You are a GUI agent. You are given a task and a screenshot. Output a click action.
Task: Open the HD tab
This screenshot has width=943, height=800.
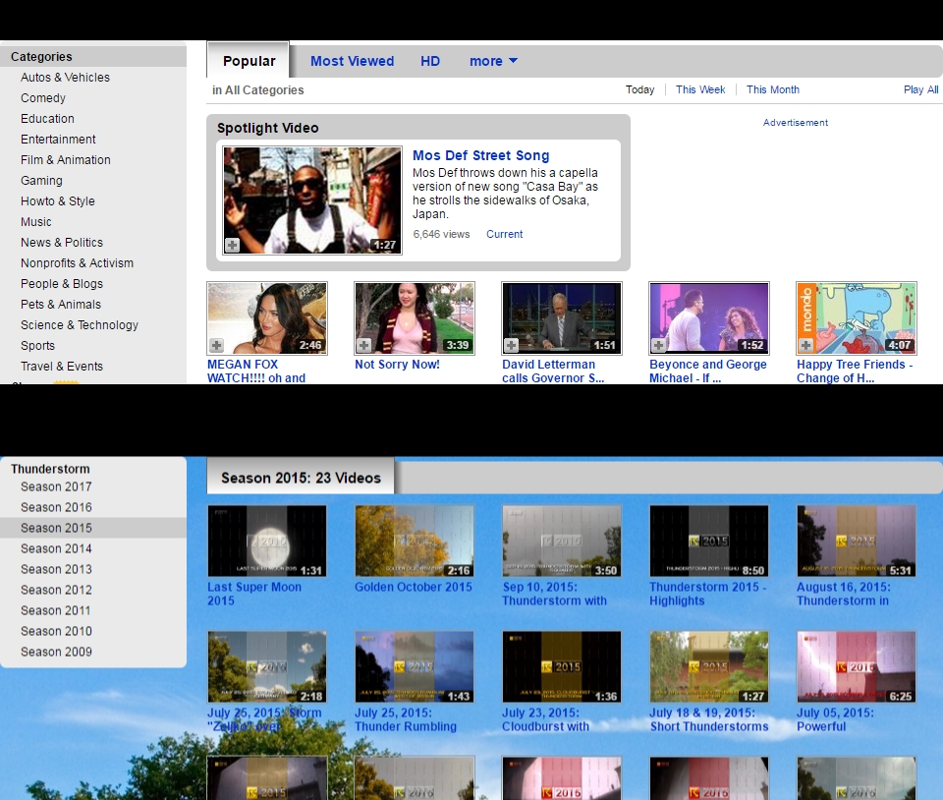(430, 61)
